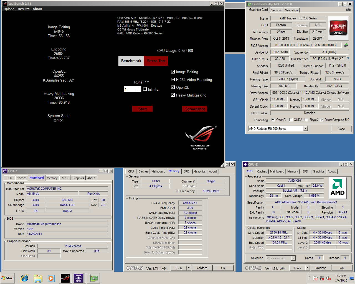Toggle H.264 Video Encoding checkbox

click(x=173, y=80)
